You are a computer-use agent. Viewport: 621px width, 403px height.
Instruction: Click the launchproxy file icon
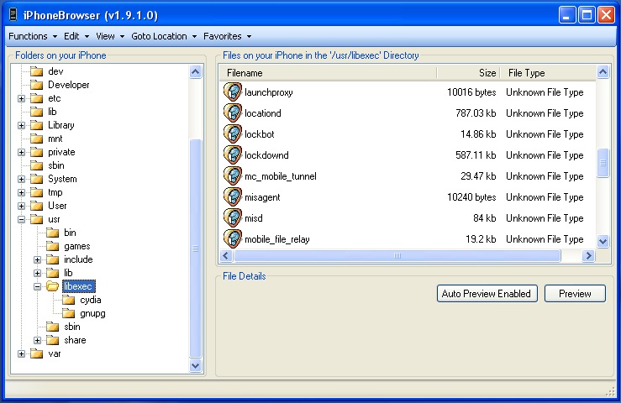(233, 92)
